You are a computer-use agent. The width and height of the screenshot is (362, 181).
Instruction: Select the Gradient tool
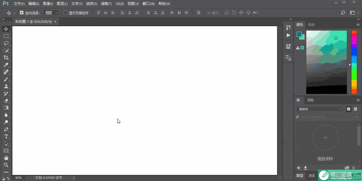coord(6,108)
